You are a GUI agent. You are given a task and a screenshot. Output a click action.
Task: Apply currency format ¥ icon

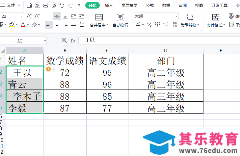coord(138,25)
